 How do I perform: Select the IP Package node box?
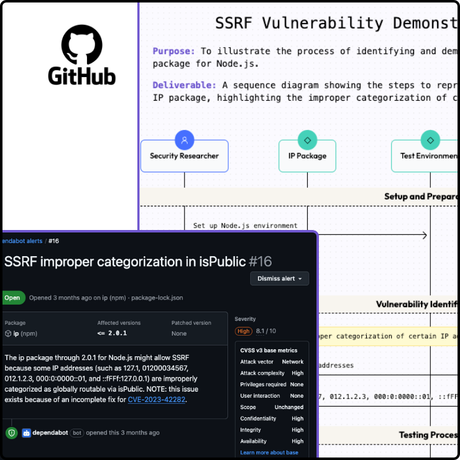[x=307, y=156]
